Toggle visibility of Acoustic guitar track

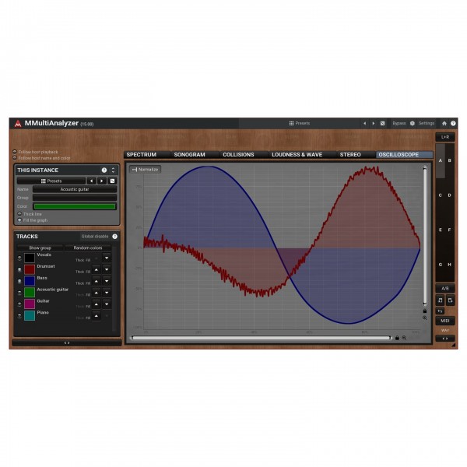[x=19, y=293]
